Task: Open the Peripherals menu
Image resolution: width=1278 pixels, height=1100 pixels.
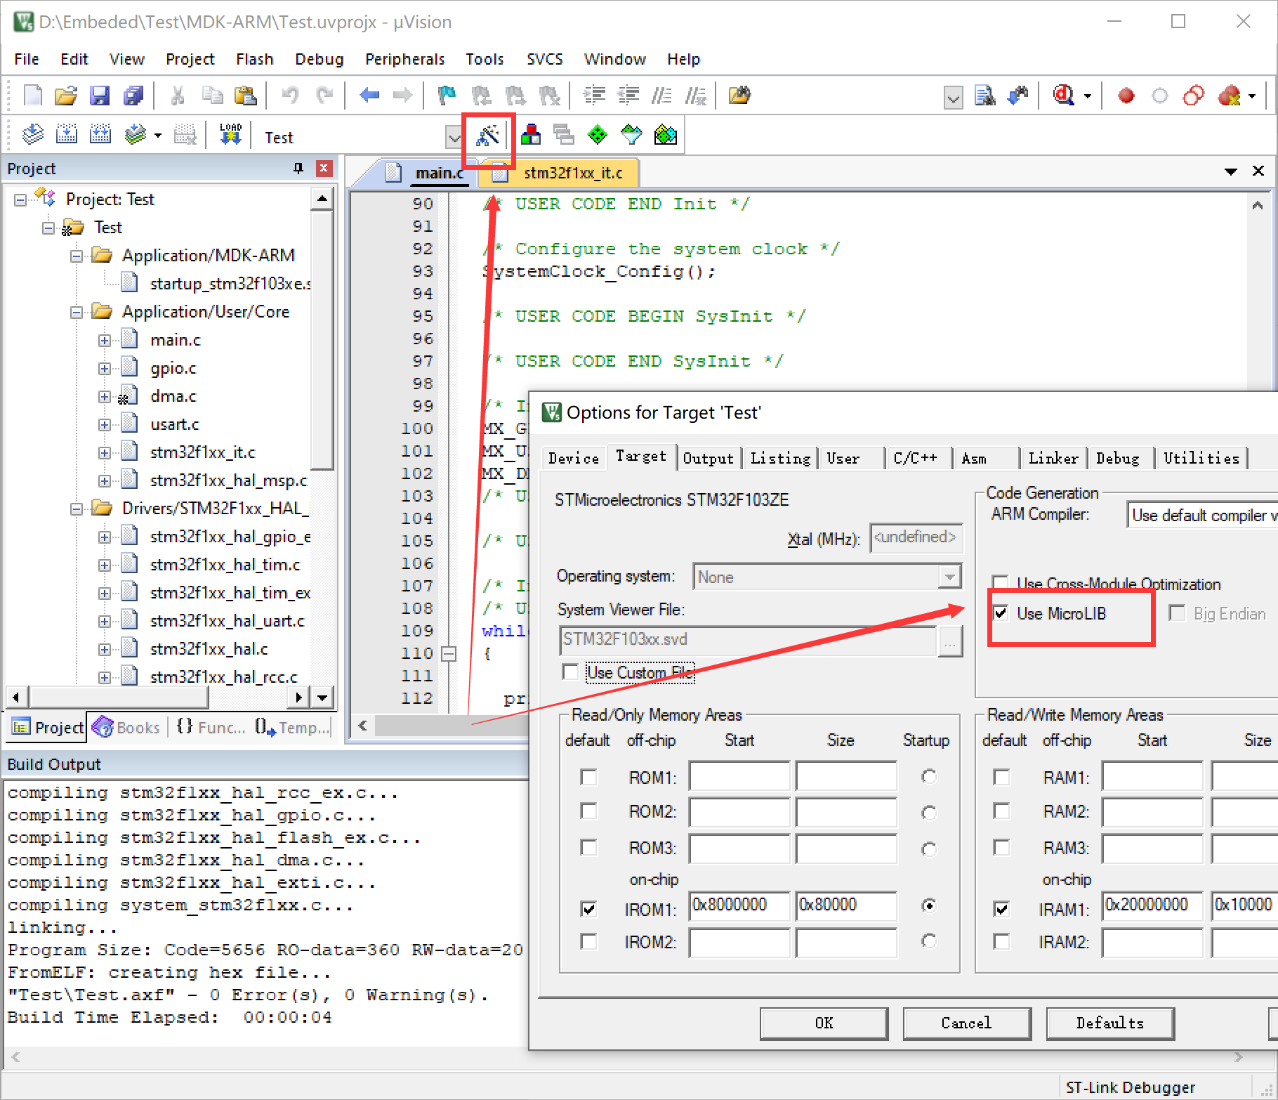Action: tap(404, 59)
